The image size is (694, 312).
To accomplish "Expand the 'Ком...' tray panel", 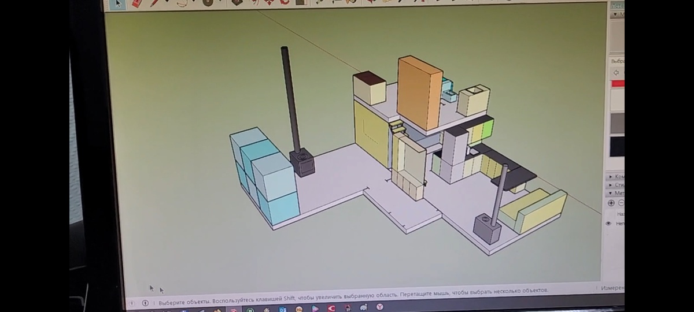I will click(x=615, y=176).
